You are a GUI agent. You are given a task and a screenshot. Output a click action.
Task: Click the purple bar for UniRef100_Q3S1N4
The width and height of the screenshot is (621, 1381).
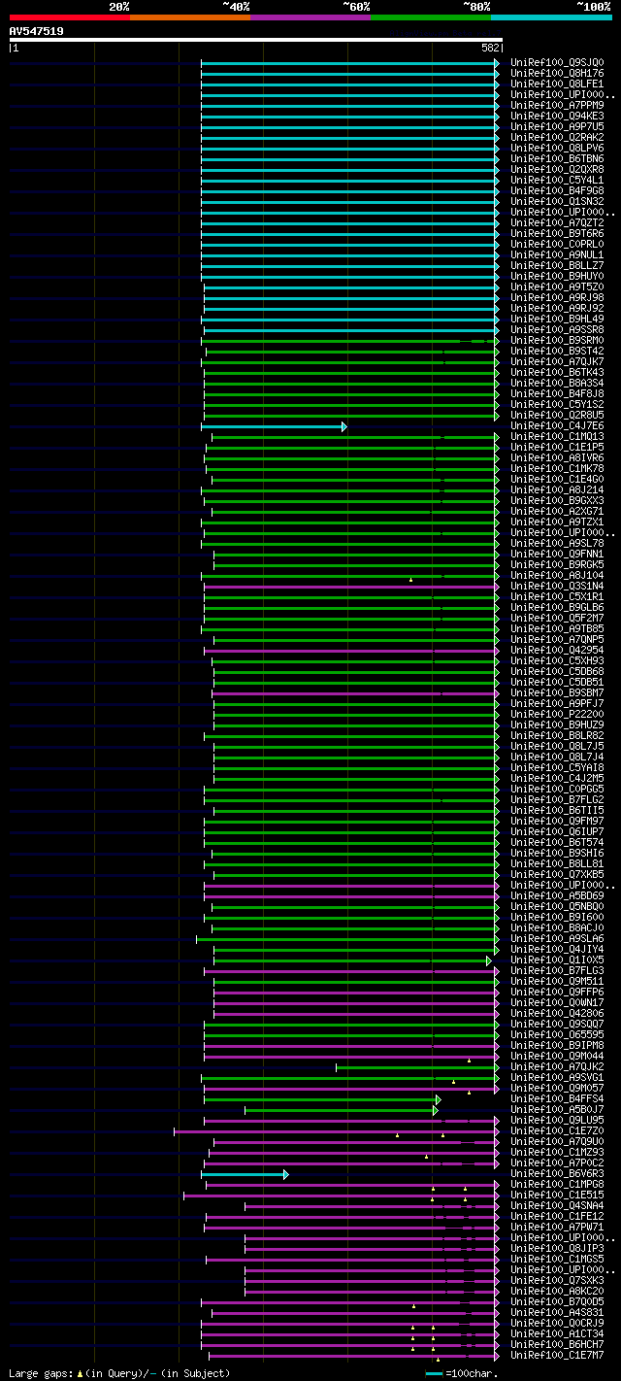tap(352, 586)
